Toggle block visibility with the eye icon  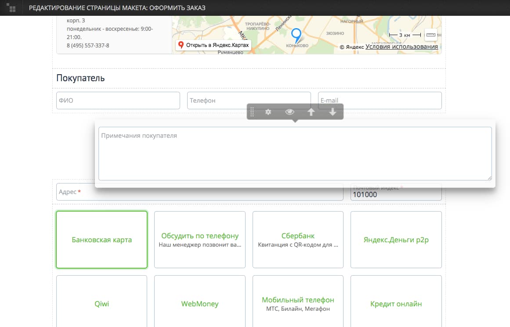click(x=289, y=112)
